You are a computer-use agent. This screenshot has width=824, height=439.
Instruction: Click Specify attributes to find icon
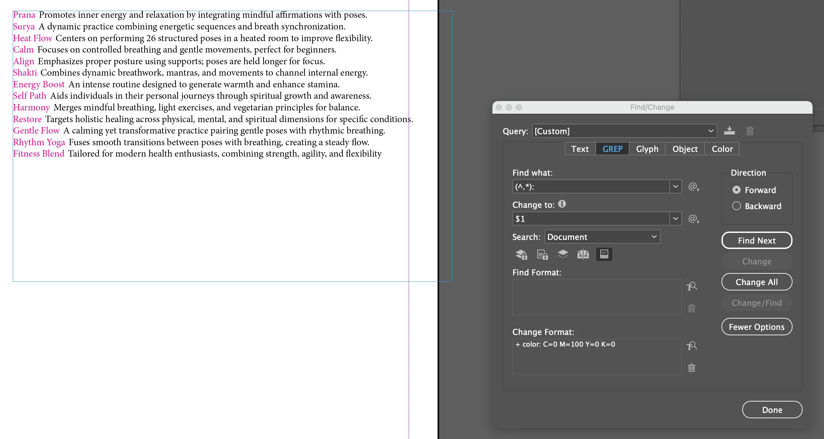pos(692,286)
